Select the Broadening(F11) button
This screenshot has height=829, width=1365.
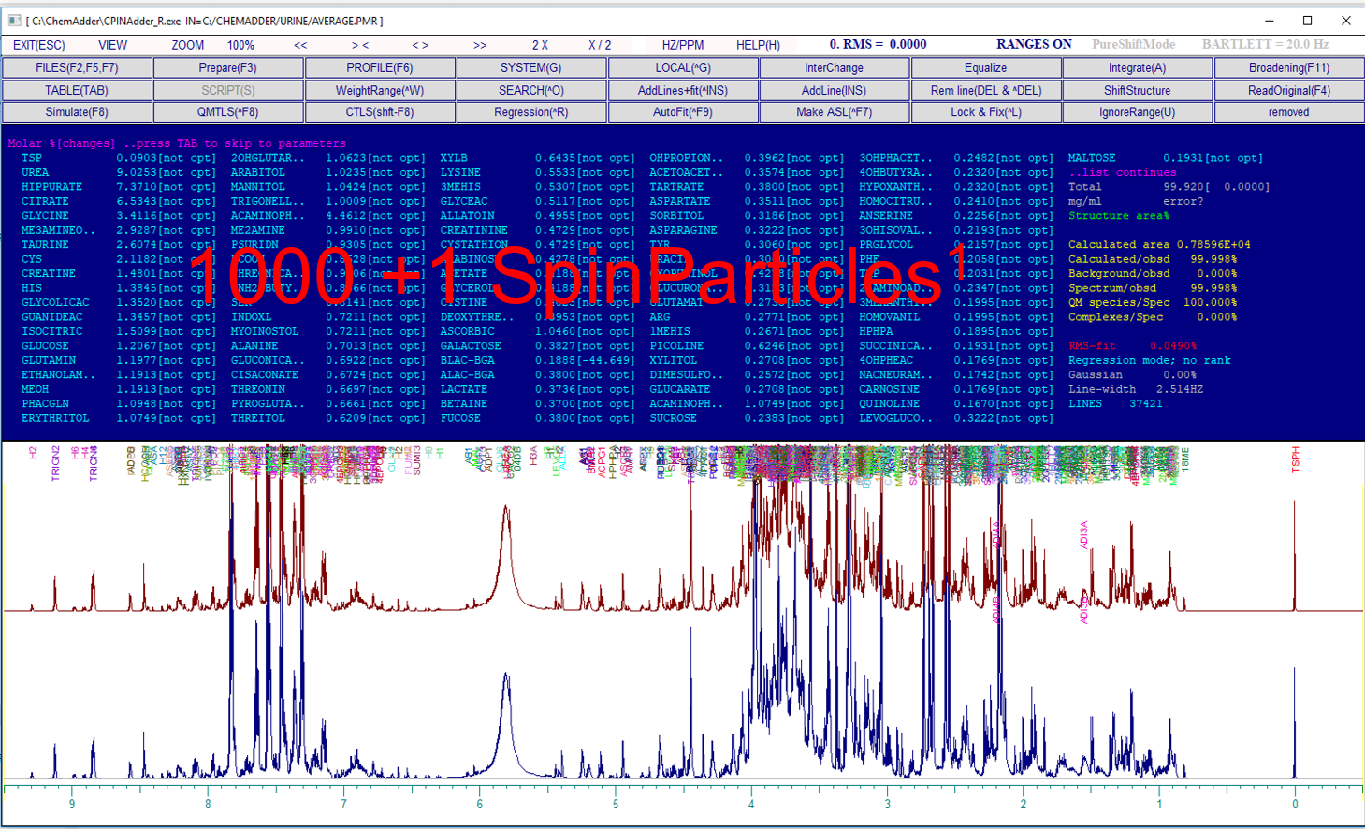click(x=1288, y=68)
